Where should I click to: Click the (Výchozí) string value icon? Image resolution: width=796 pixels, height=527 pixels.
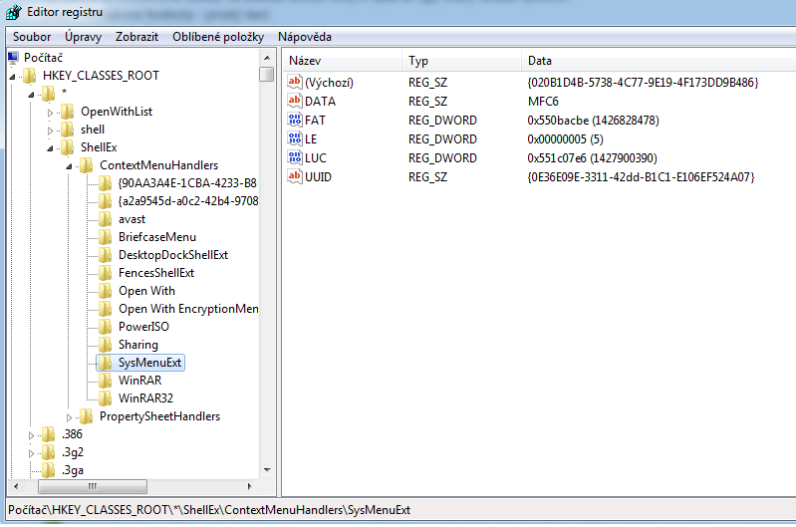pyautogui.click(x=295, y=82)
